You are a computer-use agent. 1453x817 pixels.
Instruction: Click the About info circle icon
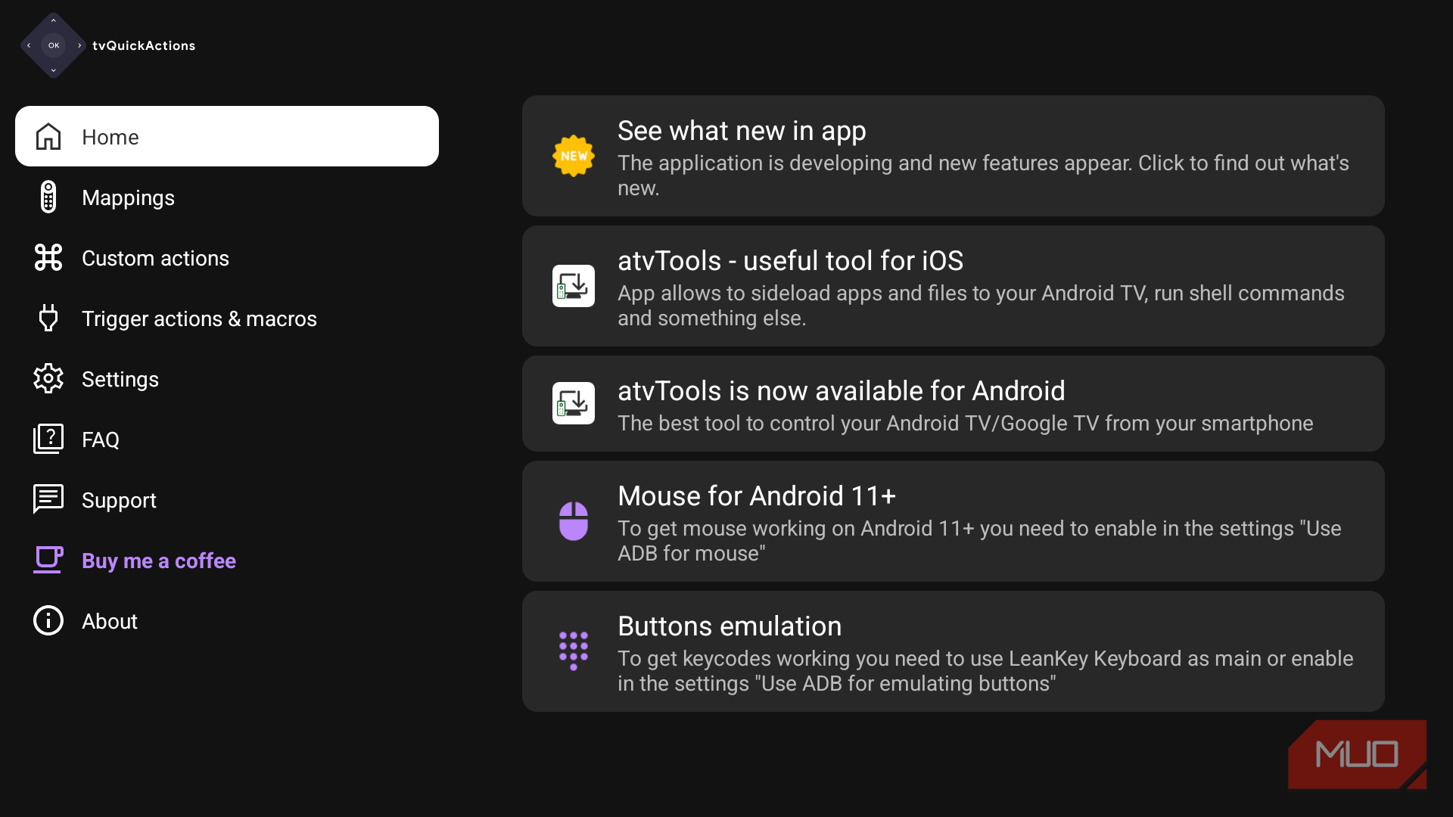click(x=48, y=620)
